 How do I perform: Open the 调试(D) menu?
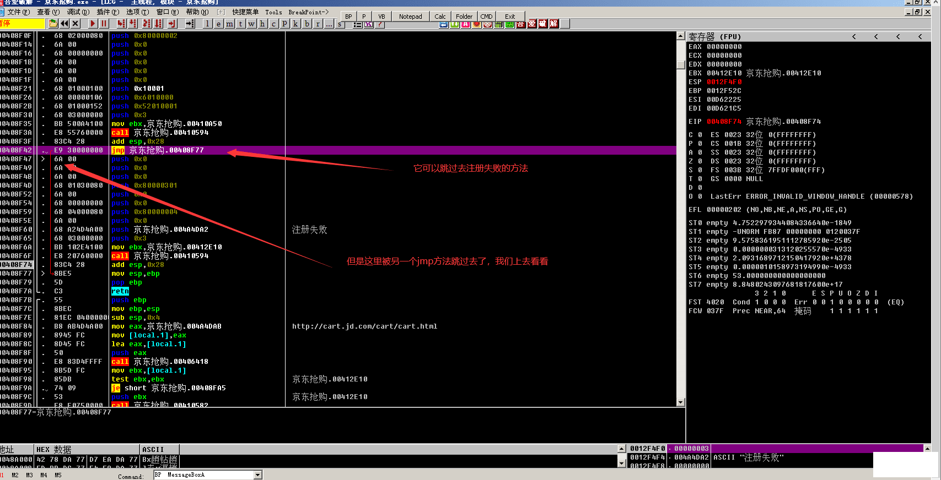[78, 12]
